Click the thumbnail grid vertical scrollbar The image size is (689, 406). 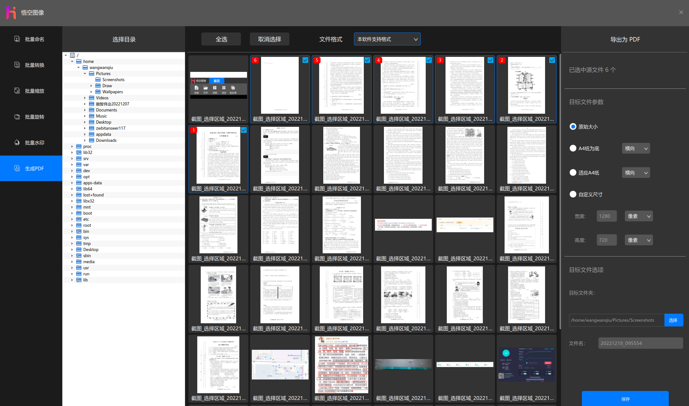click(x=560, y=192)
